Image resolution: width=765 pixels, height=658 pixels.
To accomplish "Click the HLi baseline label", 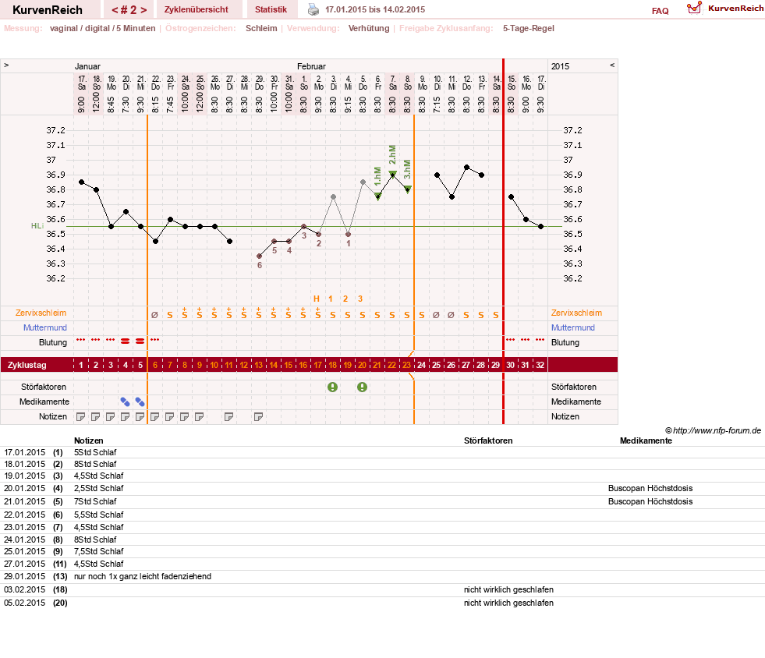I will pos(37,226).
